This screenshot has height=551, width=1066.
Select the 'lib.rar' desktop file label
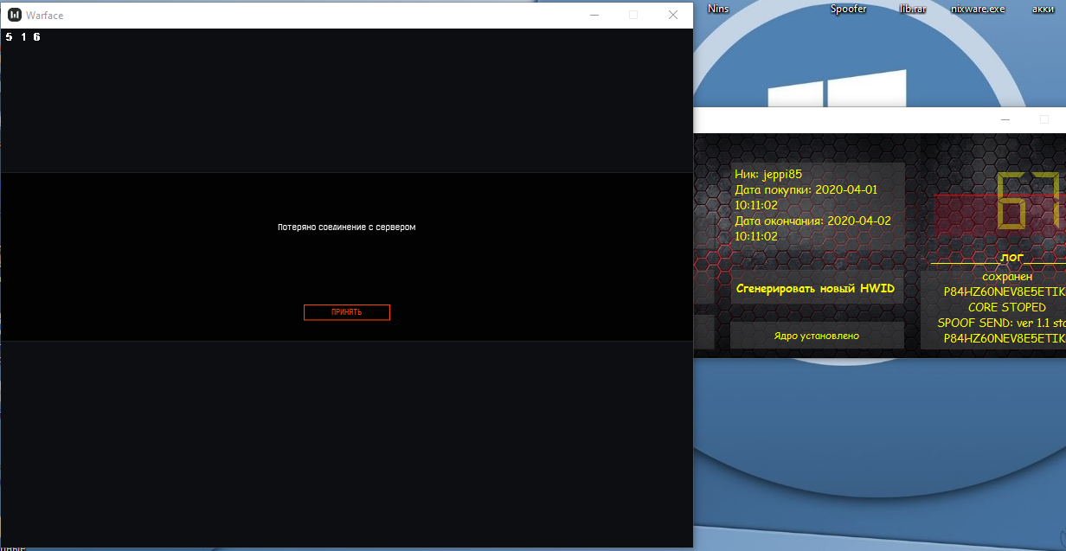(x=913, y=9)
